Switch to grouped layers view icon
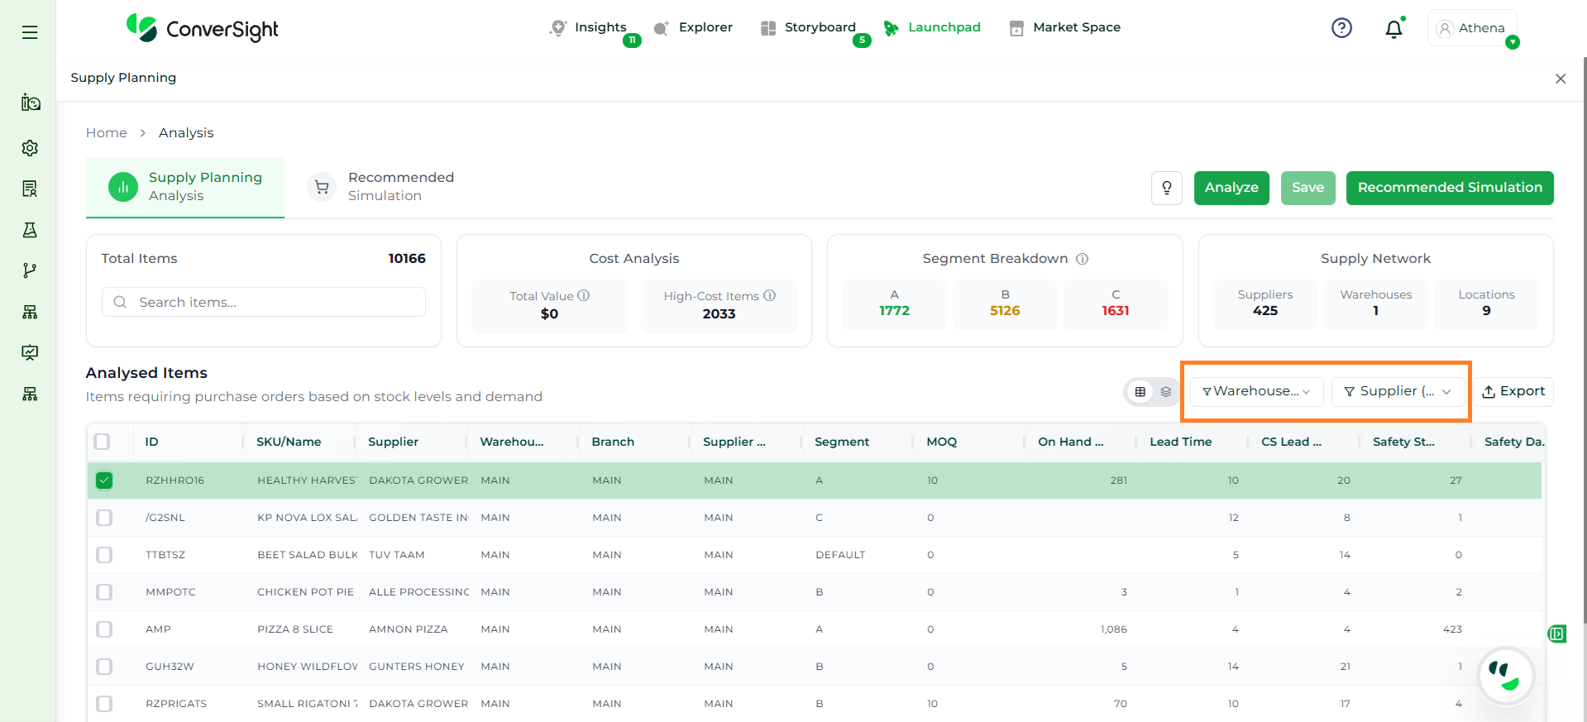 [1166, 392]
